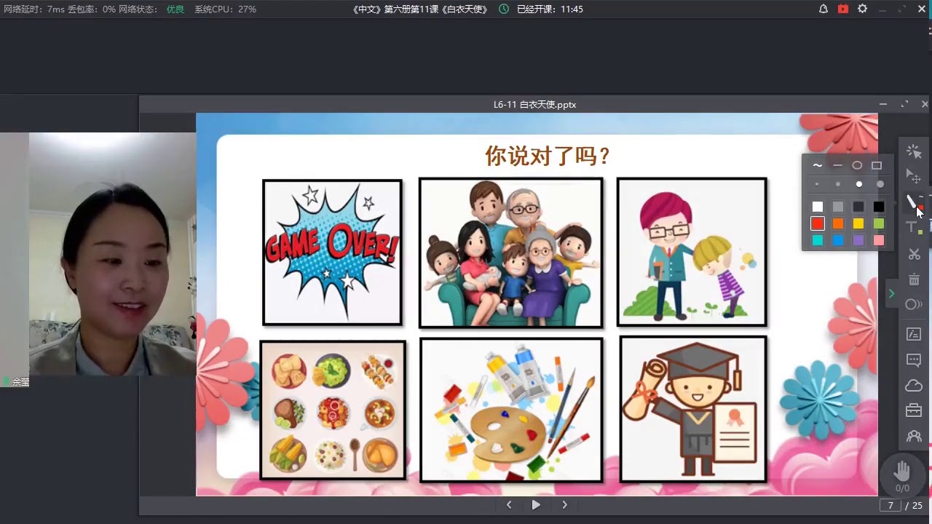
Task: Pick the orange color swatch
Action: click(838, 223)
